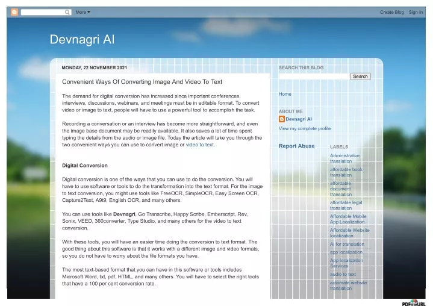Viewport: 433px width, 306px height.
Task: Open the Devnagri AI blog title
Action: coord(82,39)
